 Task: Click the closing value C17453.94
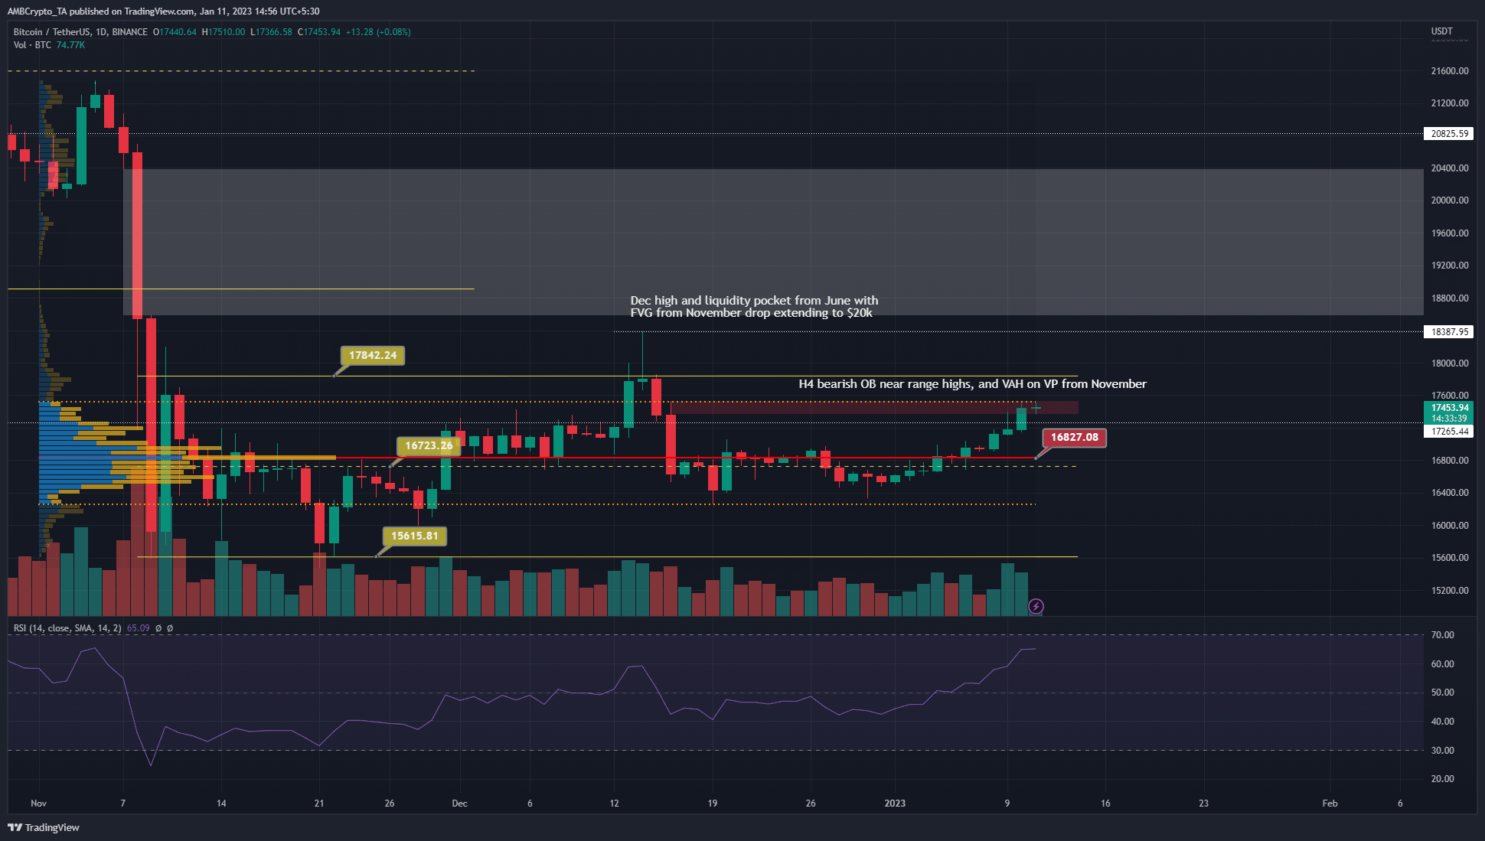click(x=319, y=32)
